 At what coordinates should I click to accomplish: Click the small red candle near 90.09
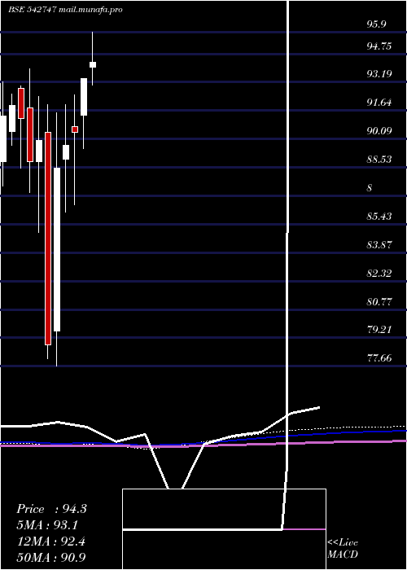(x=75, y=129)
